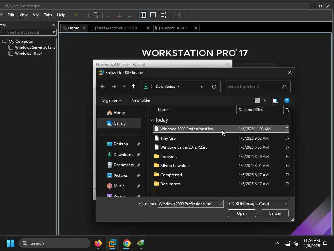Go up one folder level arrow

pos(133,86)
